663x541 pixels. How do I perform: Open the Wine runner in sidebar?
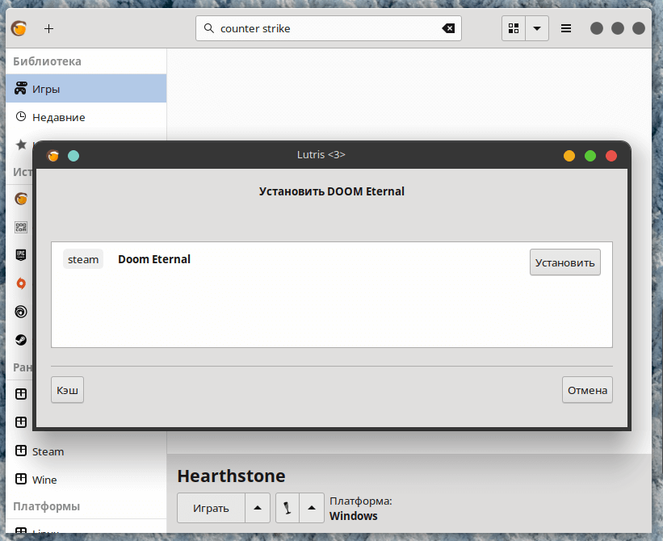86,480
